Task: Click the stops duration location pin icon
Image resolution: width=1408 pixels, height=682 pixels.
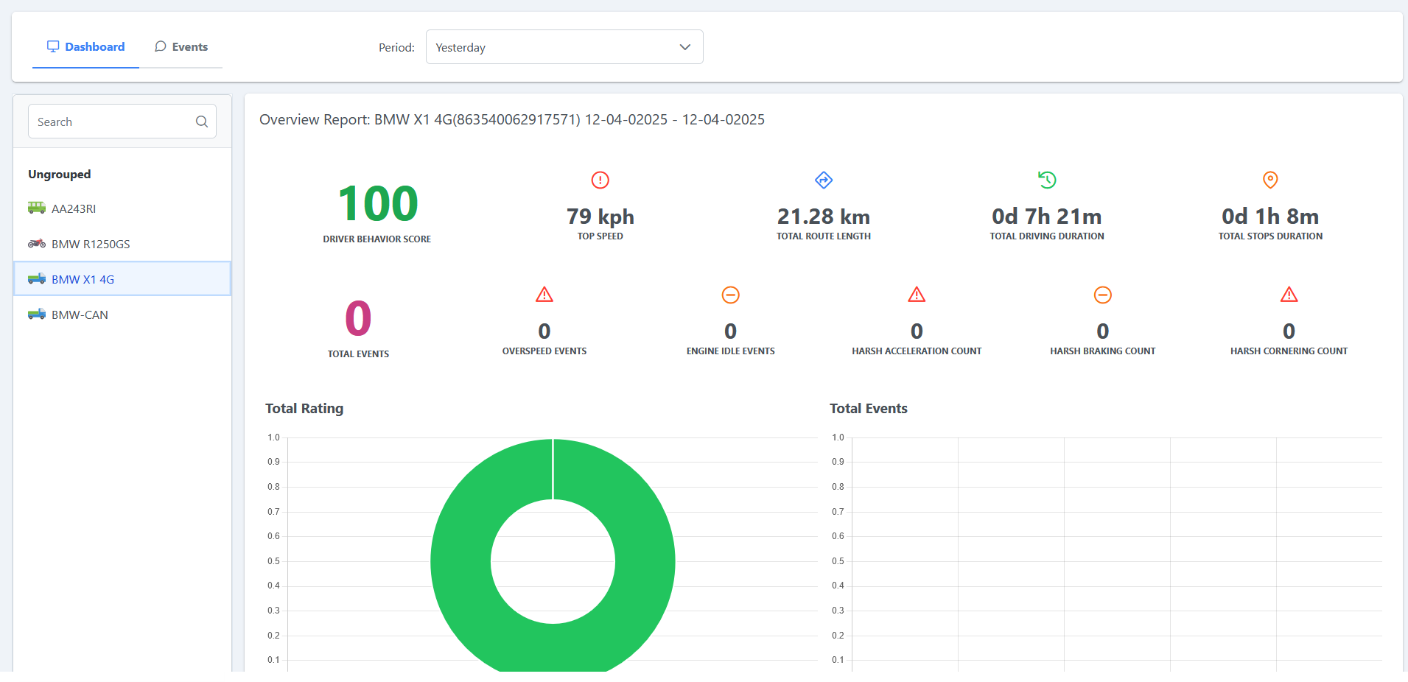Action: click(x=1270, y=180)
